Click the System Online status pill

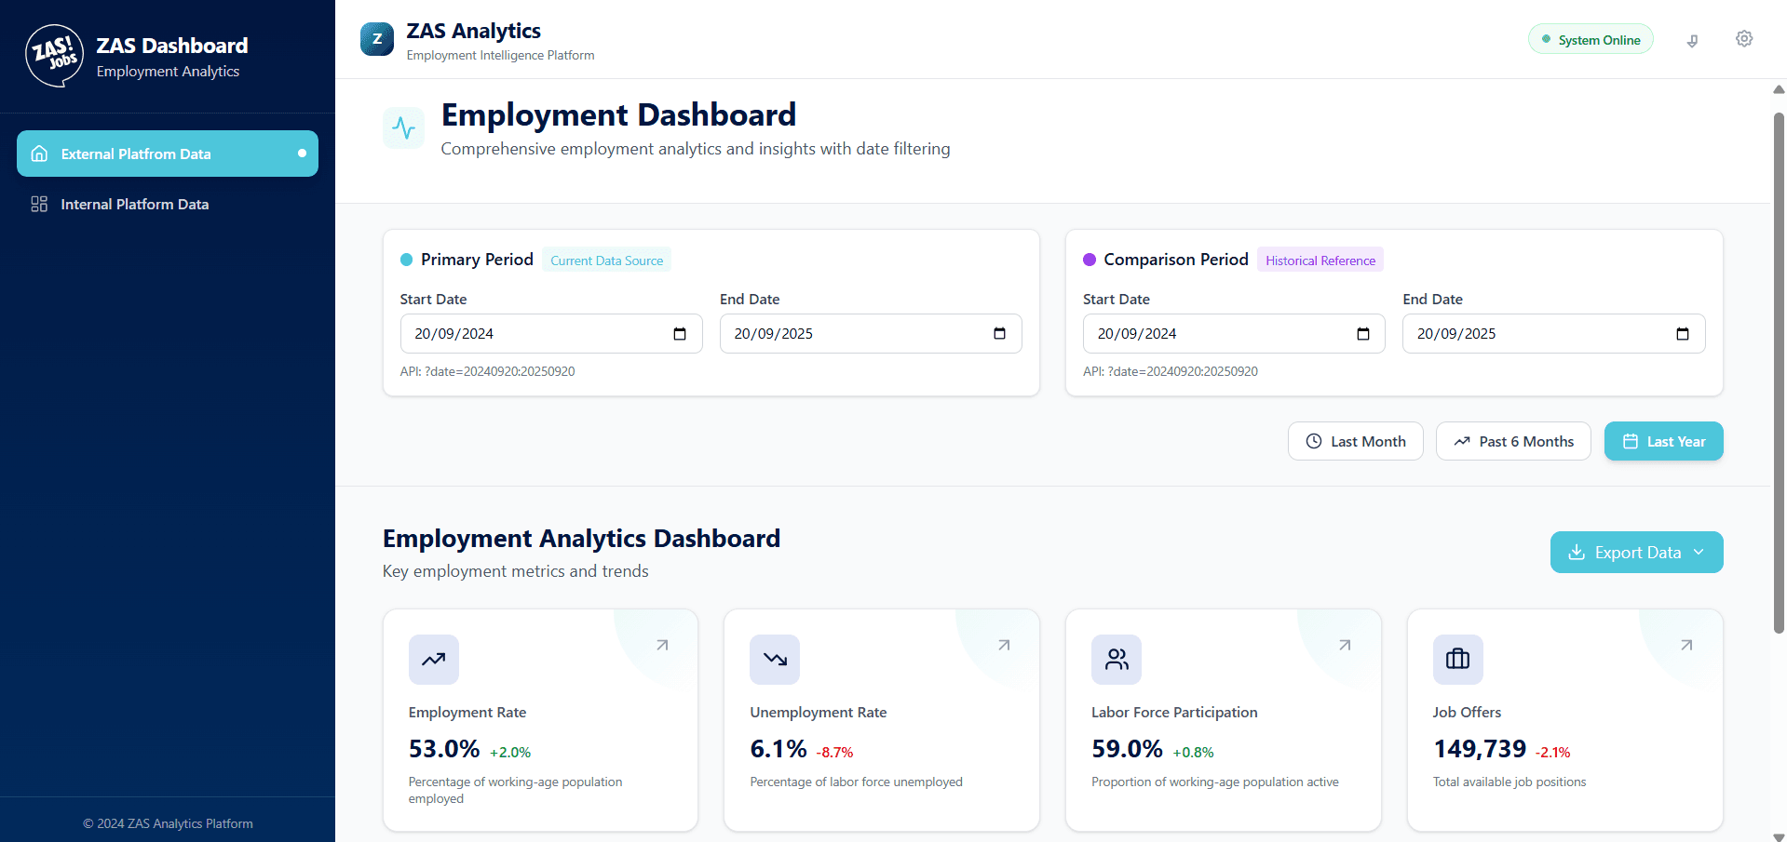1591,39
